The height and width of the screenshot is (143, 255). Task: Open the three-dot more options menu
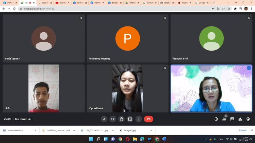coord(139,119)
